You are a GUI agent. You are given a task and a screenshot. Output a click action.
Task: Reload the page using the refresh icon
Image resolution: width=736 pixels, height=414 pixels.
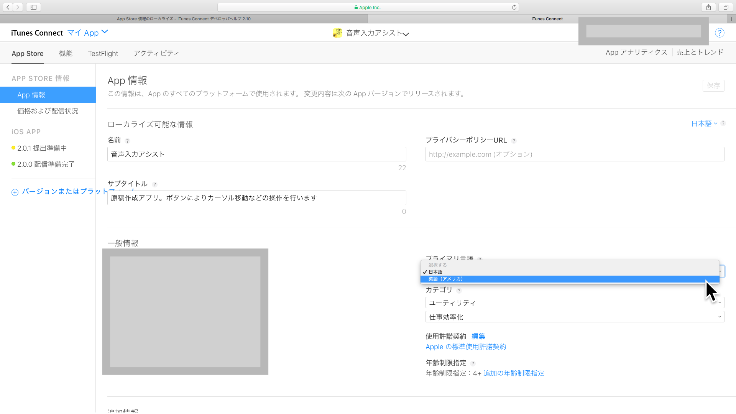coord(514,7)
